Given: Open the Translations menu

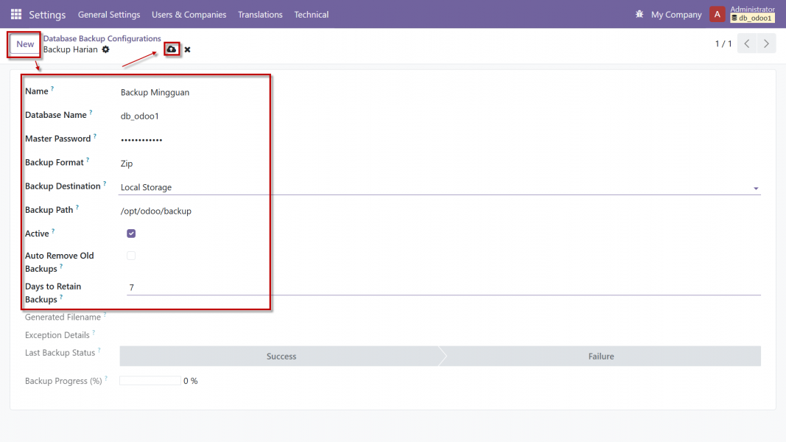Looking at the screenshot, I should [x=260, y=15].
